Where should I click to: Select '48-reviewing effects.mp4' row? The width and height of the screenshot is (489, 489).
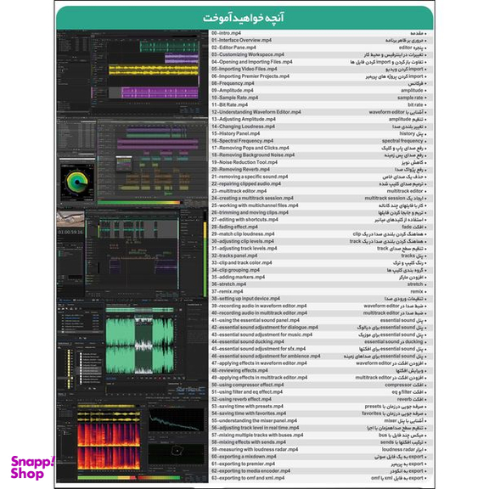[321, 370]
